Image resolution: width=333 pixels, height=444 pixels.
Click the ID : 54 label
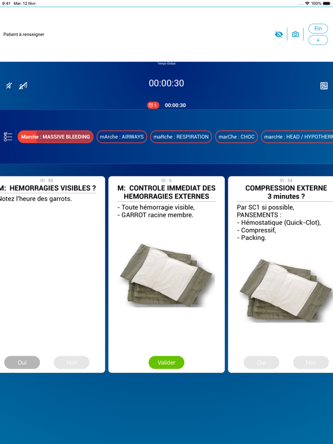pyautogui.click(x=286, y=180)
